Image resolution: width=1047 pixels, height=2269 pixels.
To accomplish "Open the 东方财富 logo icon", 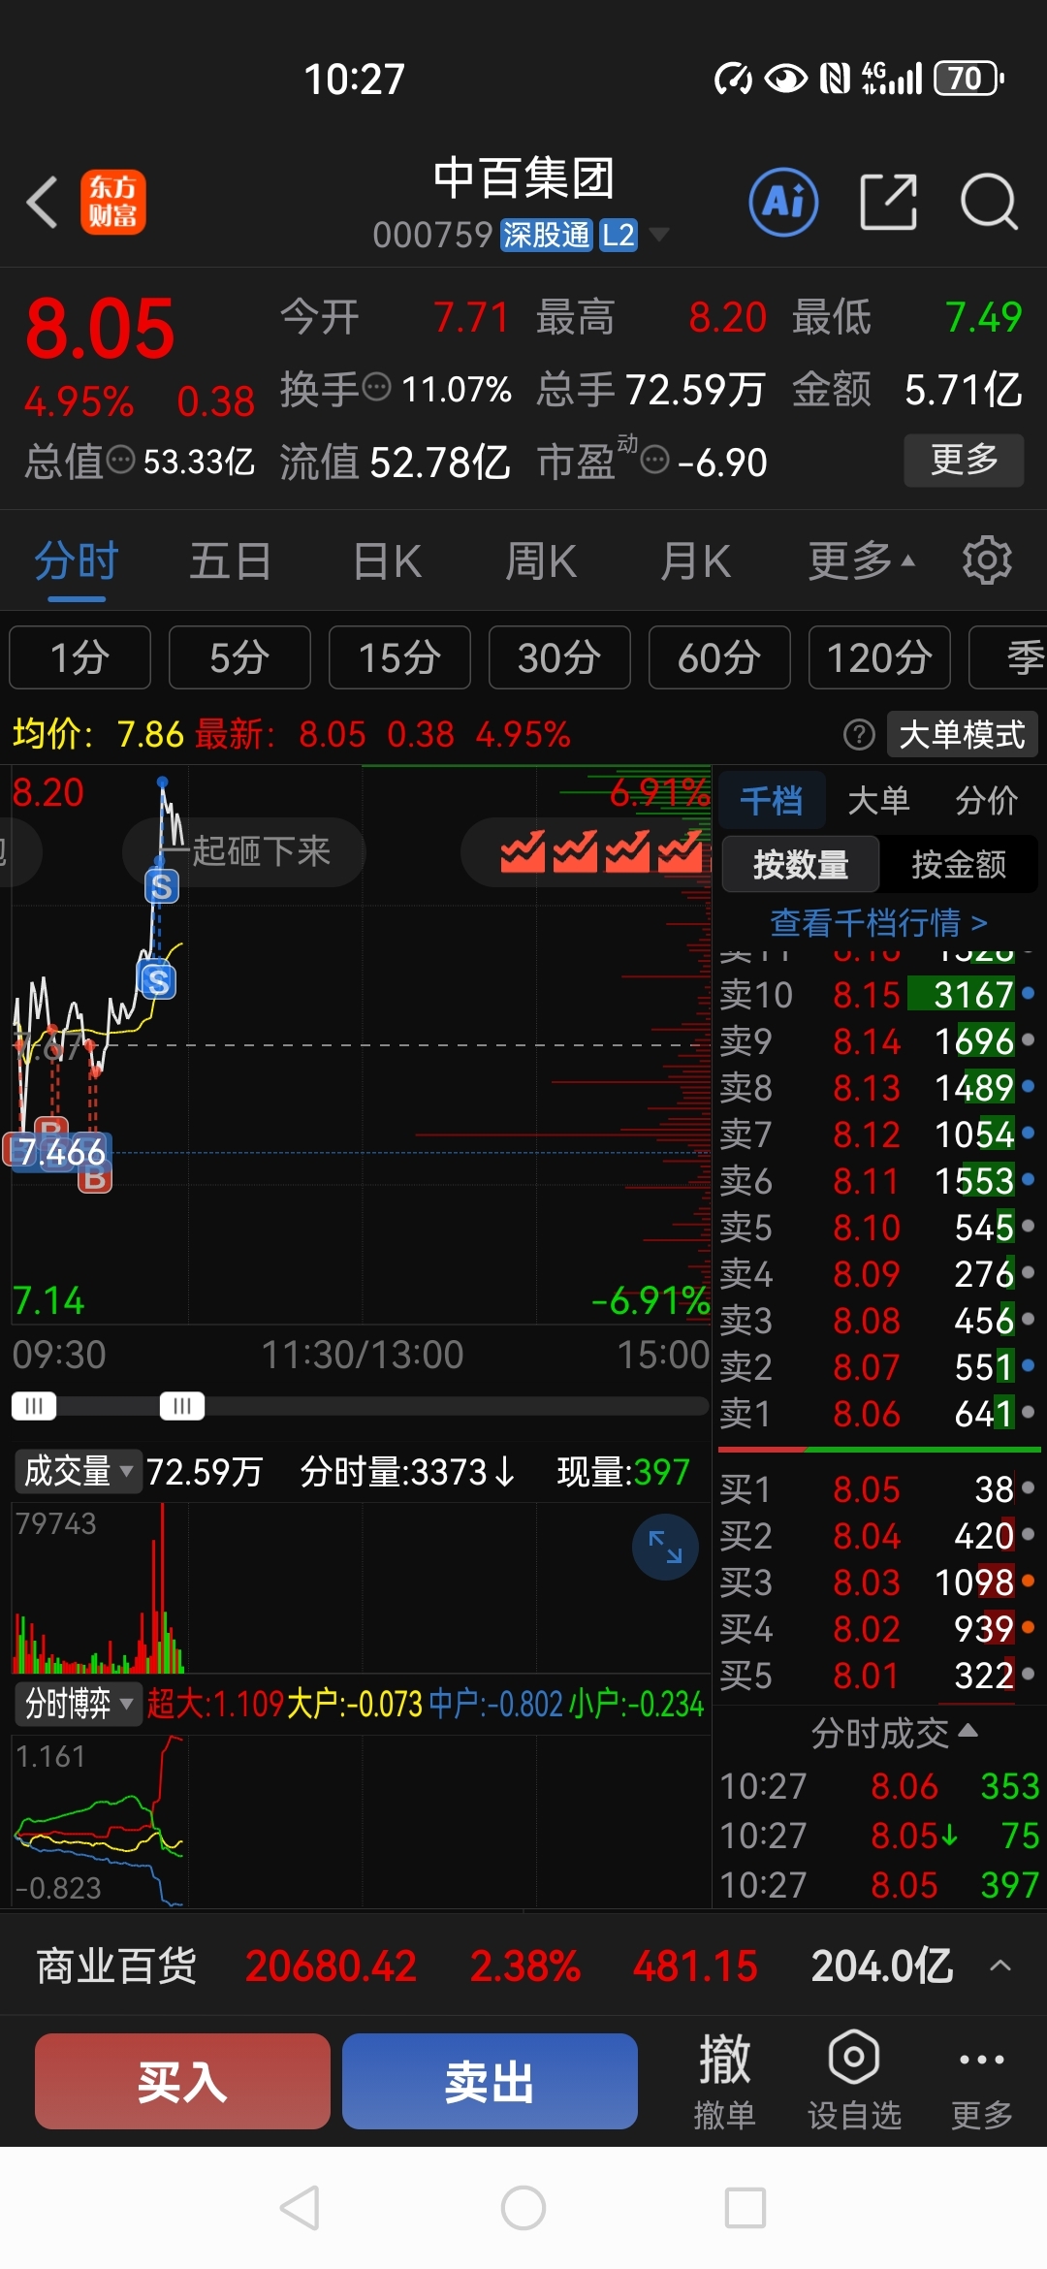I will 112,203.
